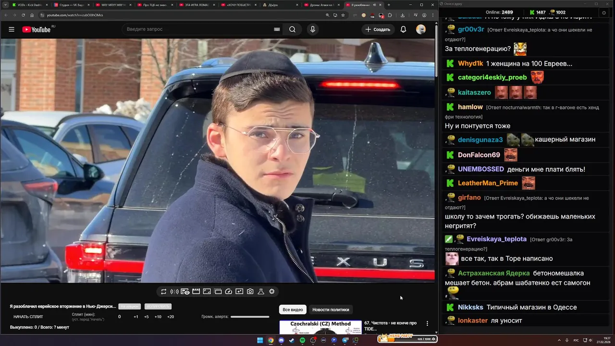Open Telegram from the taskbar
Image resolution: width=615 pixels, height=346 pixels.
point(344,340)
